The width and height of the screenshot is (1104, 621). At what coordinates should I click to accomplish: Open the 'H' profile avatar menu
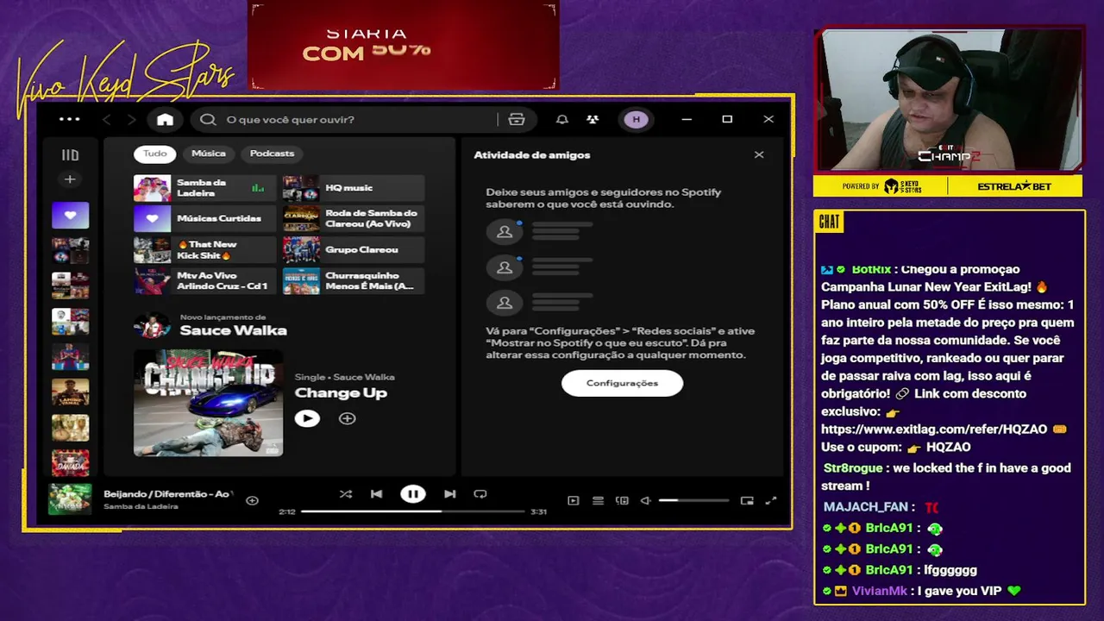[x=636, y=119]
